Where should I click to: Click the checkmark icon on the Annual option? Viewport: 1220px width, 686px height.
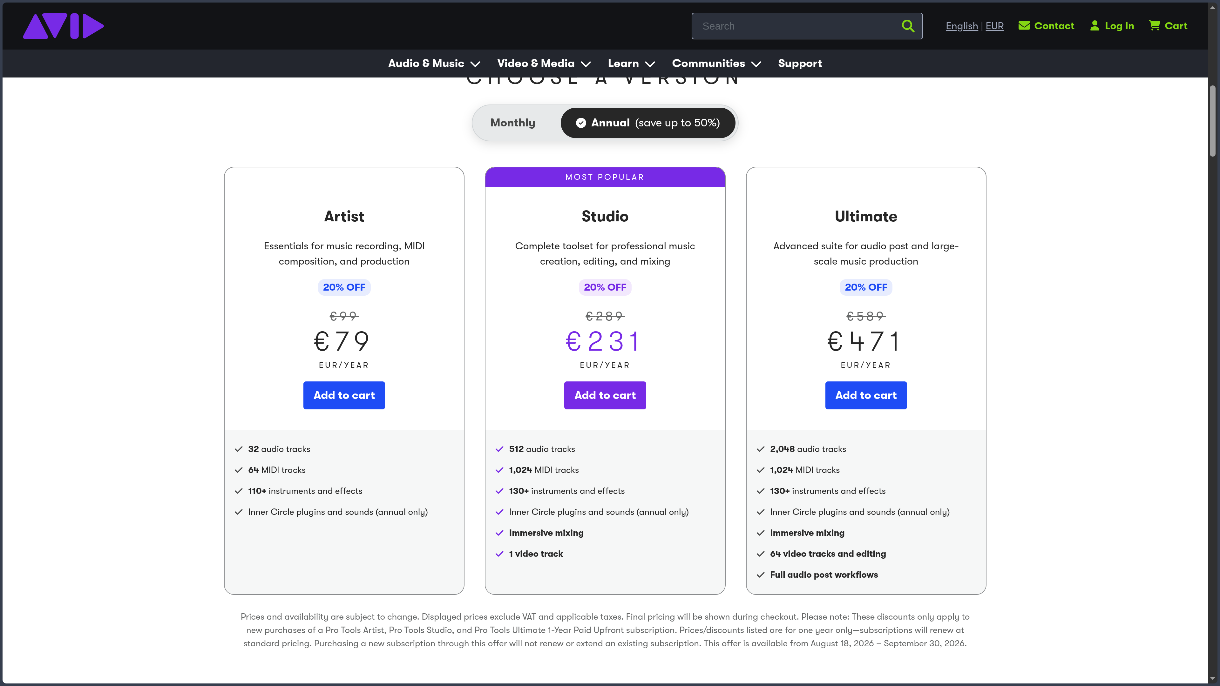pos(581,123)
